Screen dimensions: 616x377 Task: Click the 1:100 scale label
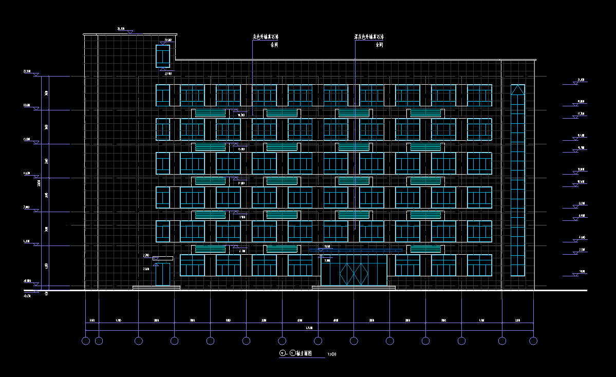331,354
